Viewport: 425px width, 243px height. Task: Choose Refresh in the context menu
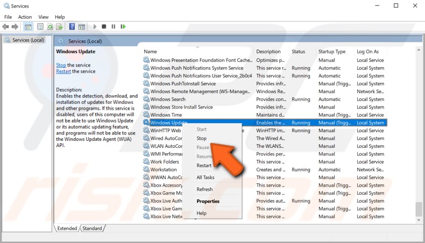pos(204,189)
